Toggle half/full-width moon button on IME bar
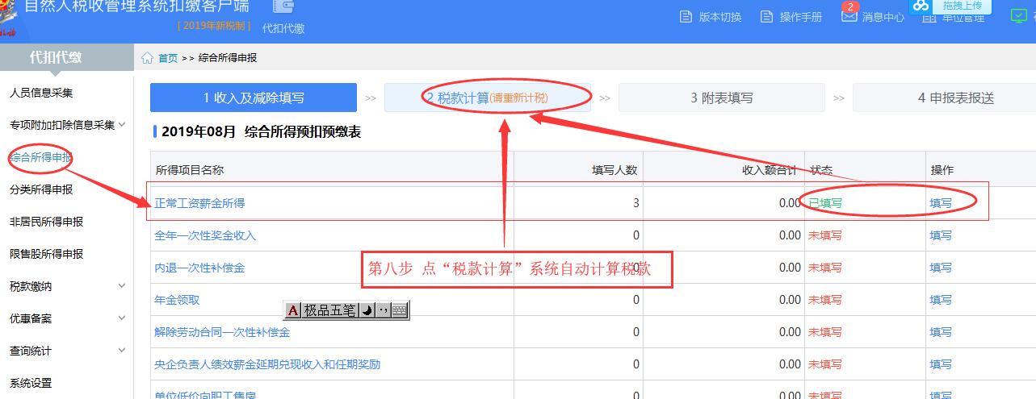 pos(367,310)
